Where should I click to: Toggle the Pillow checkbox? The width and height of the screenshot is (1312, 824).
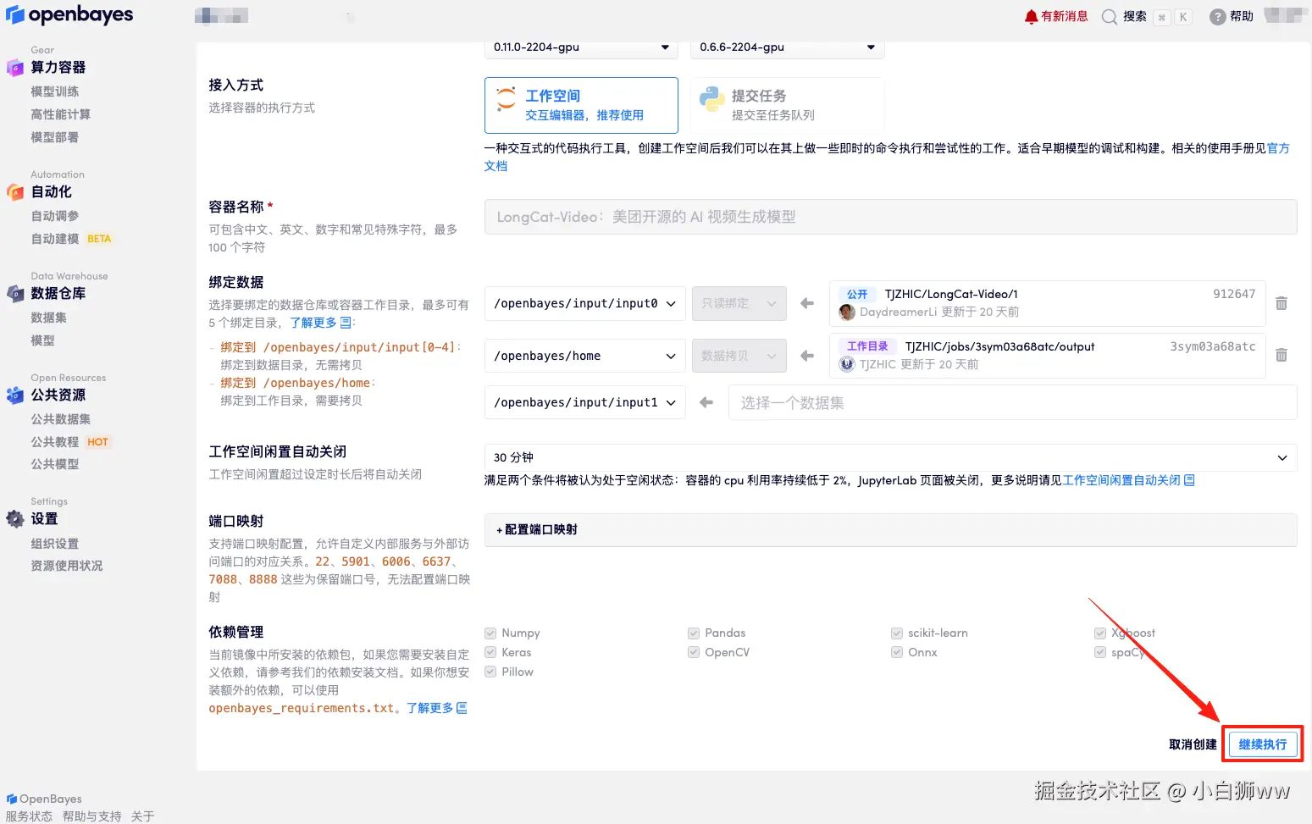click(490, 672)
